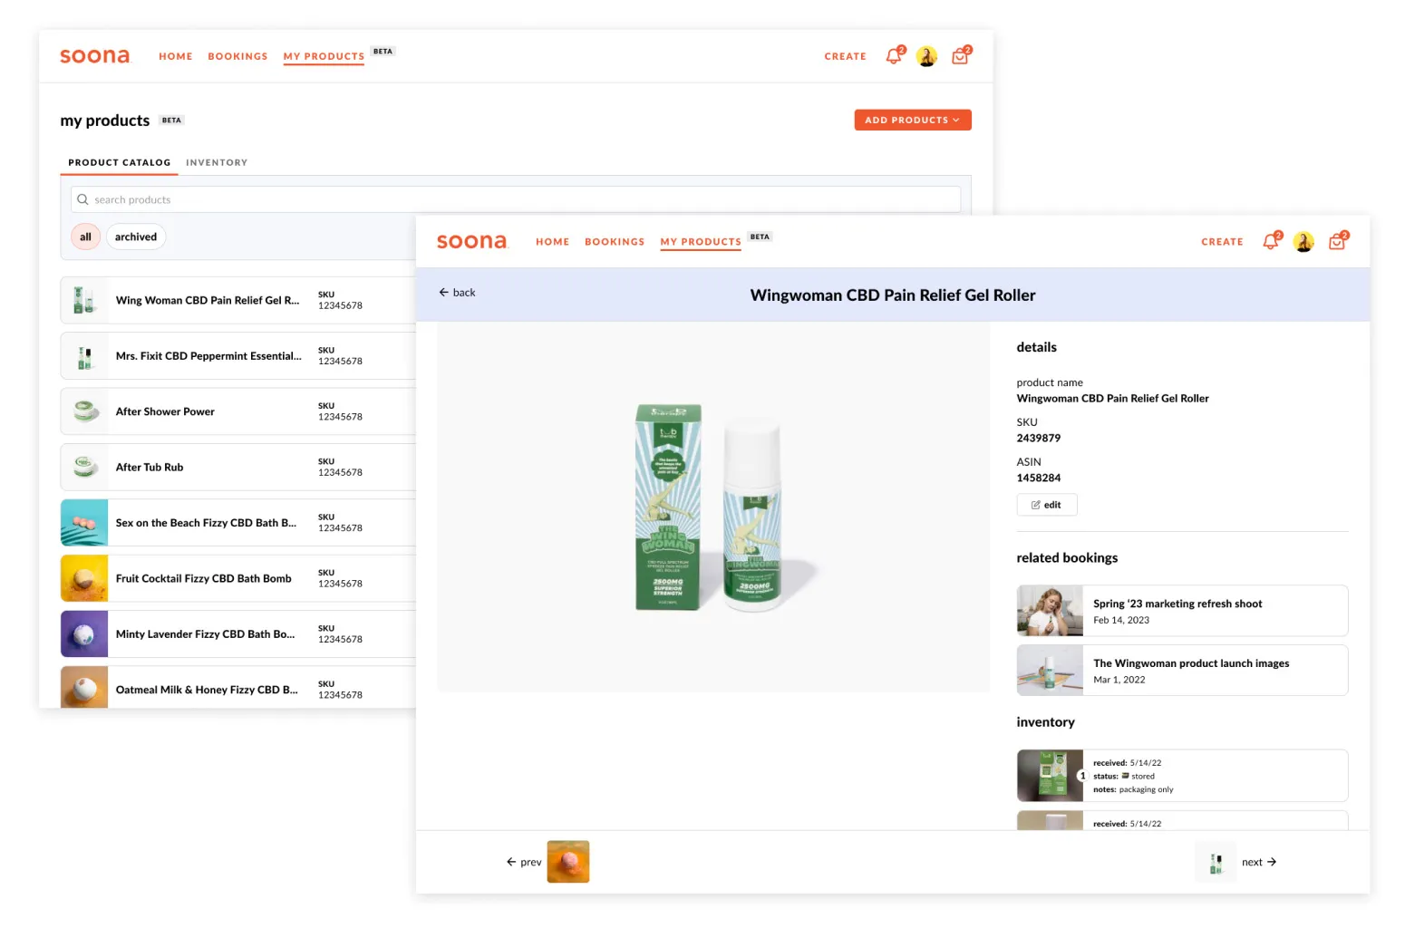Go to BOOKINGS in the back window
Image resolution: width=1405 pixels, height=928 pixels.
pos(237,56)
